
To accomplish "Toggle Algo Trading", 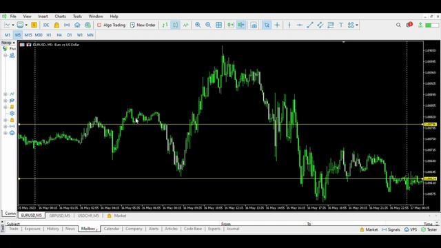I will click(x=111, y=25).
